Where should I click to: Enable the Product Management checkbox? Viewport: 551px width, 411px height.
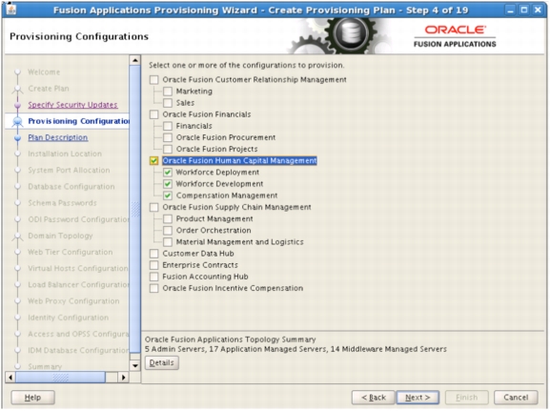coord(168,219)
